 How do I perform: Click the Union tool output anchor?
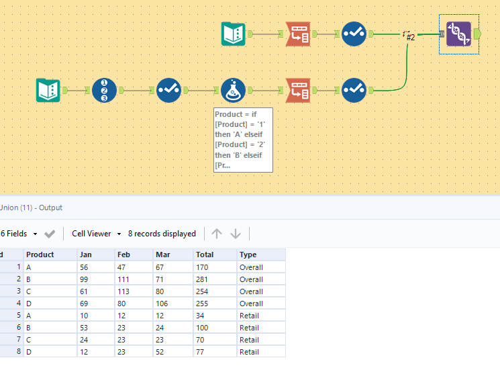pos(477,34)
